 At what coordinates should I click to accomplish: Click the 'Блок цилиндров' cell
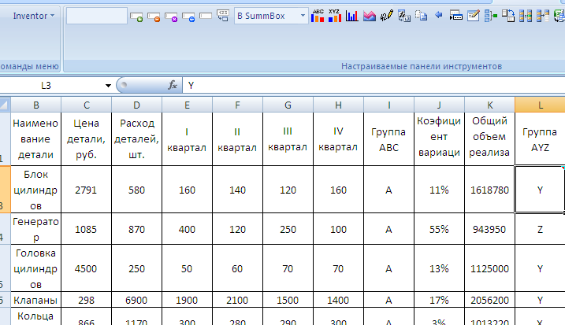36,190
